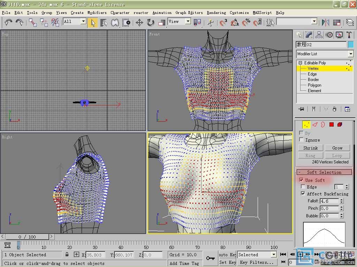This screenshot has height=267, width=357.
Task: Click the object color swatch beside name
Action: click(x=351, y=44)
